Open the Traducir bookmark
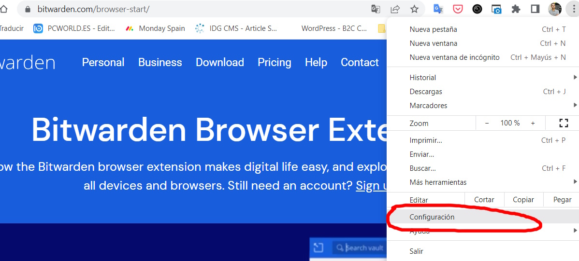 12,28
